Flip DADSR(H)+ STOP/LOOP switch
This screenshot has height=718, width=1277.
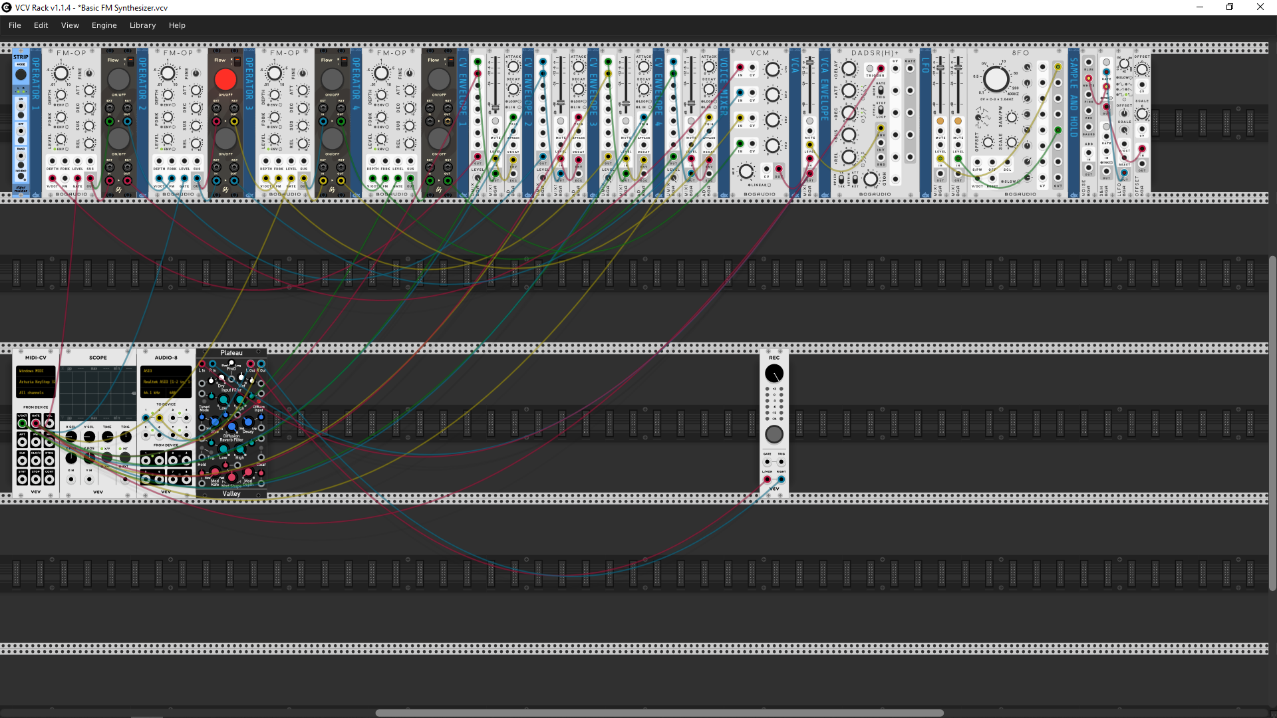881,110
